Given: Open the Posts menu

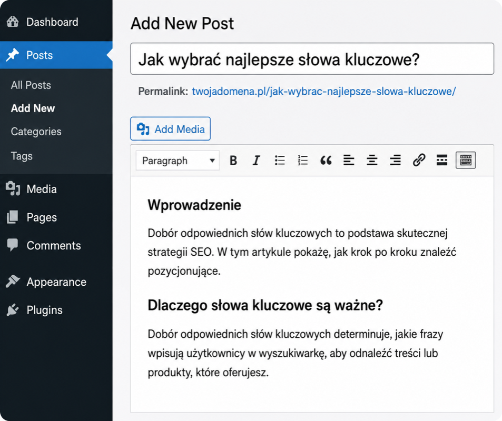Looking at the screenshot, I should coord(56,55).
